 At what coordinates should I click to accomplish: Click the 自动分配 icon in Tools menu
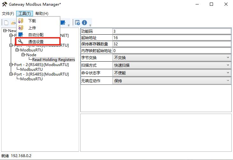21,35
